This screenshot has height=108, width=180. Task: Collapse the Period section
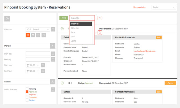pyautogui.click(x=53, y=46)
